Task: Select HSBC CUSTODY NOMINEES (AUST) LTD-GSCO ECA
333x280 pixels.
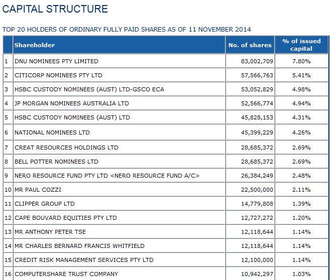Action: 89,89
